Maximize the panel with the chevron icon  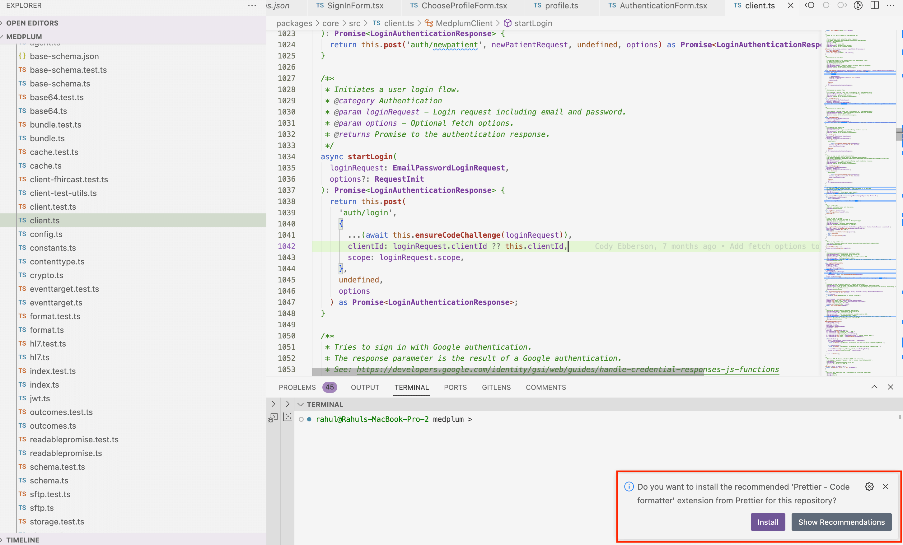coord(875,387)
